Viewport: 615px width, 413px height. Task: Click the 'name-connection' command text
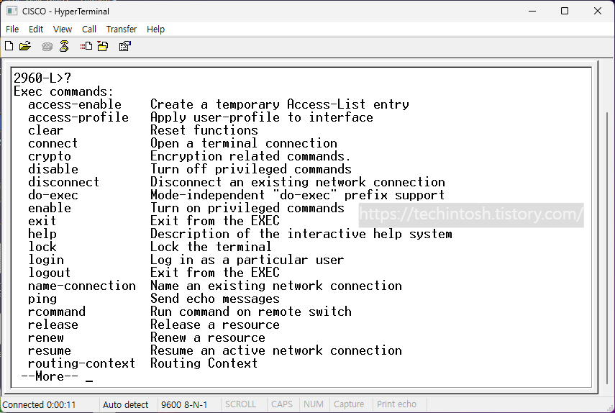tap(81, 286)
